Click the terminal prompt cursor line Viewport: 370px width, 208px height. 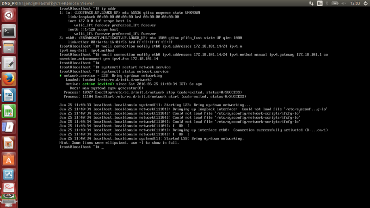coord(82,147)
